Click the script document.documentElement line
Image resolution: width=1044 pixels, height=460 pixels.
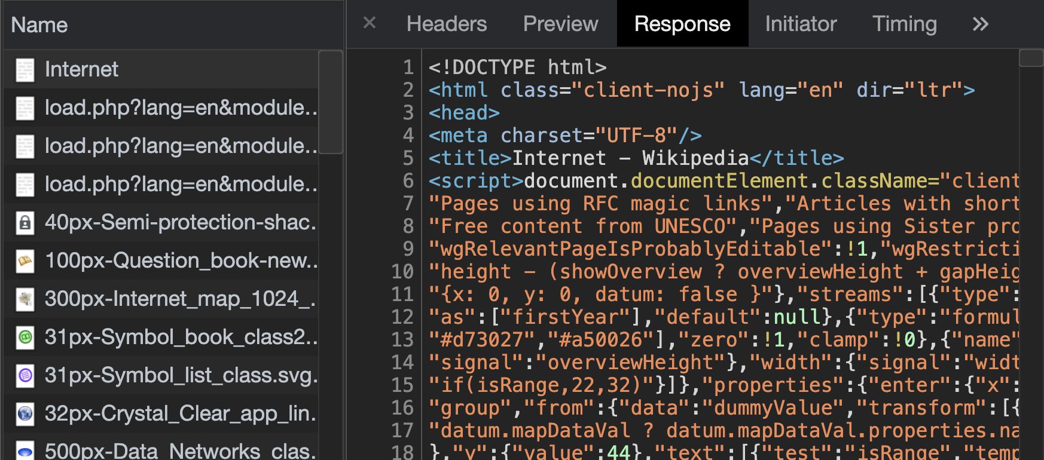[x=724, y=180]
